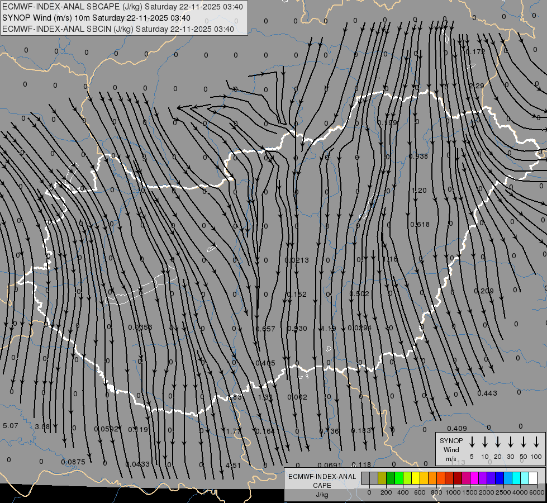Click the SBCAPE layer title line

[123, 7]
